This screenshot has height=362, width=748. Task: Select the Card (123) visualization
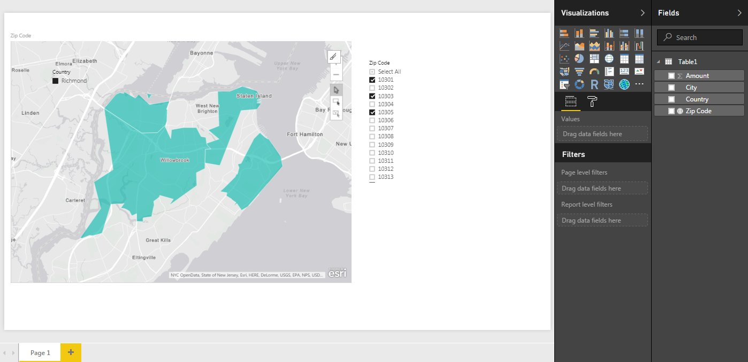(624, 71)
